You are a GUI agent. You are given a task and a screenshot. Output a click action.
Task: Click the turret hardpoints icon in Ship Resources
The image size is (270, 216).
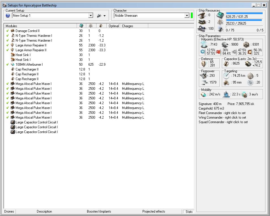point(202,15)
